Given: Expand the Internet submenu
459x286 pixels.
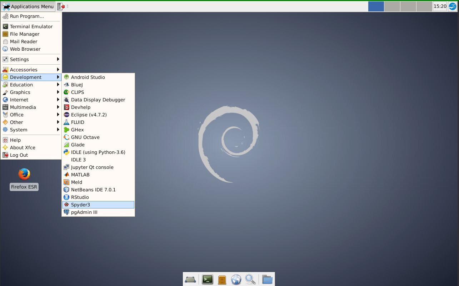Looking at the screenshot, I should pos(31,100).
